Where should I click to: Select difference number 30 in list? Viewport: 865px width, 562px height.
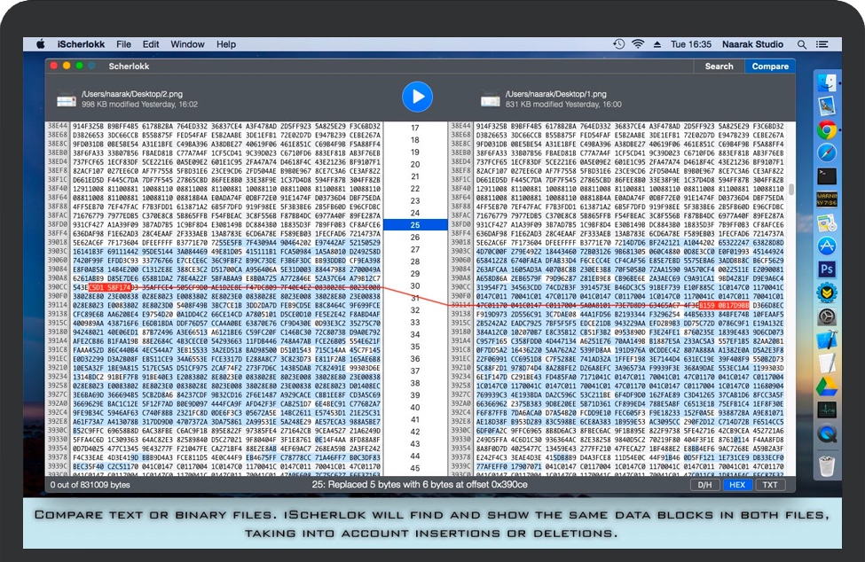pyautogui.click(x=415, y=286)
